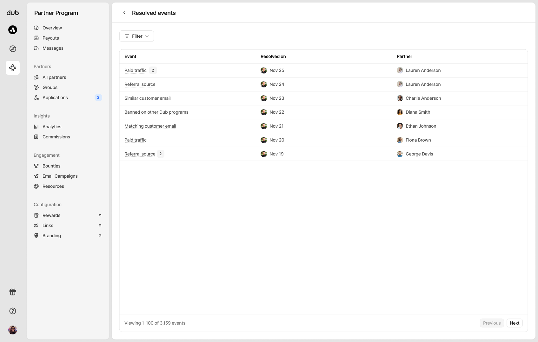Viewport: 538px width, 342px height.
Task: Navigate to Payouts in sidebar
Action: pos(51,38)
